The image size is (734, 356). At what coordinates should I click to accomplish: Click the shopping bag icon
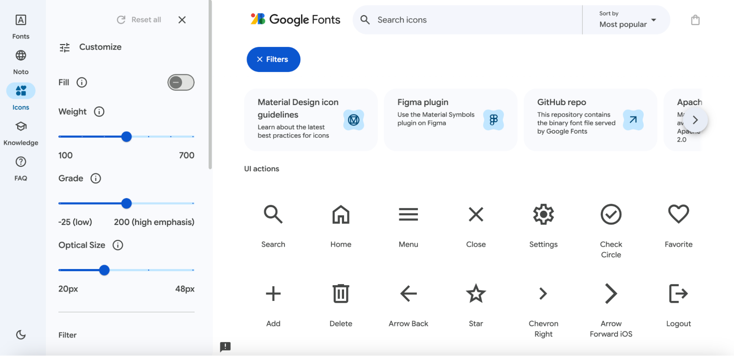point(695,20)
